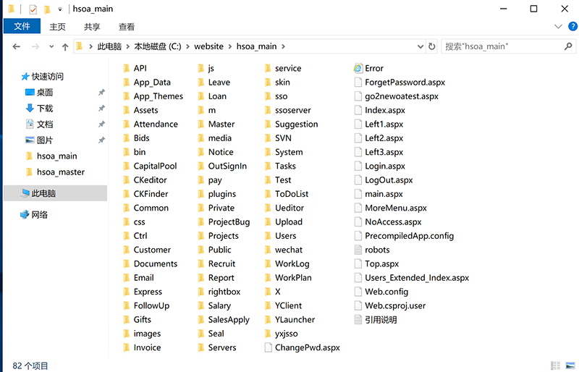This screenshot has width=579, height=372.
Task: Select the Attendance folder
Action: tap(151, 124)
